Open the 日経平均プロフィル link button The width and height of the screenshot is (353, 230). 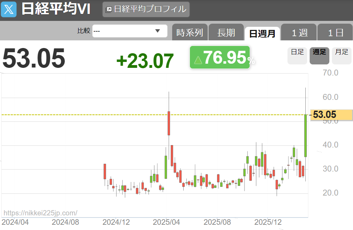click(x=146, y=9)
